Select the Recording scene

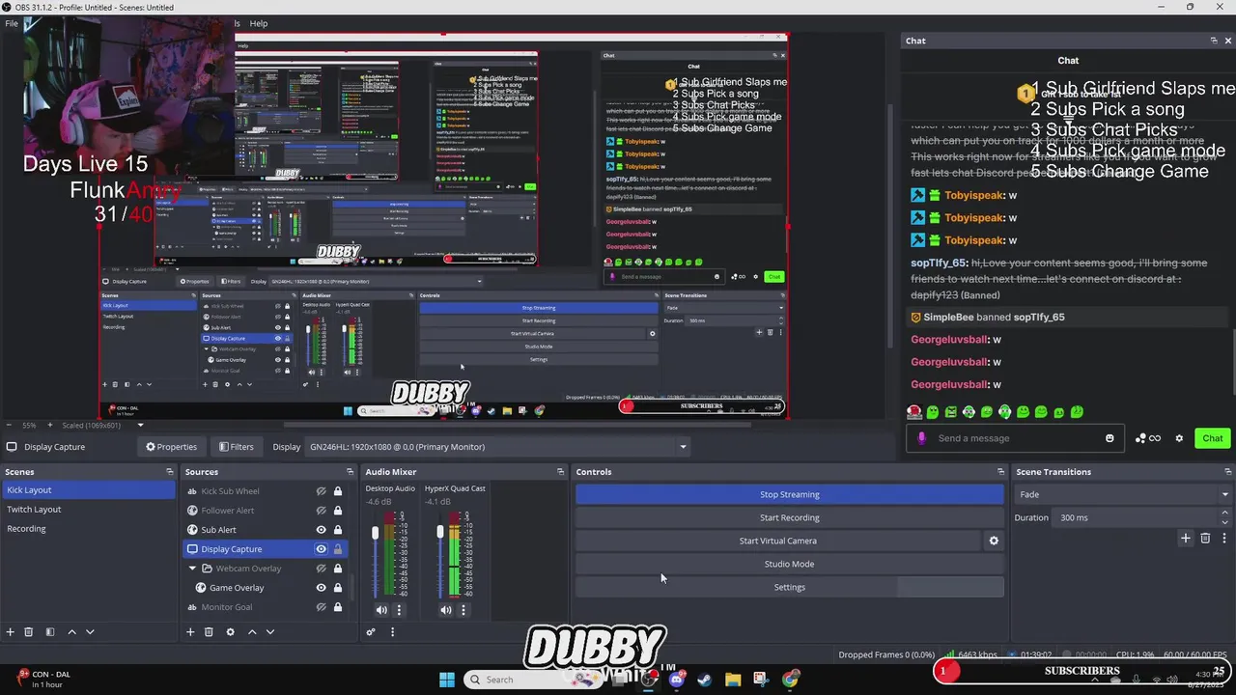[x=89, y=529]
